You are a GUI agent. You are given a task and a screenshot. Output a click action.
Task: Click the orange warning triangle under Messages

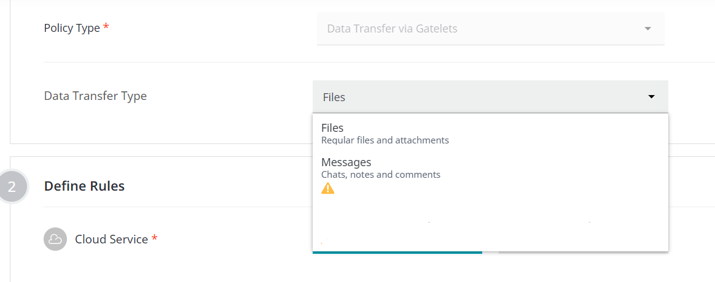(x=328, y=188)
